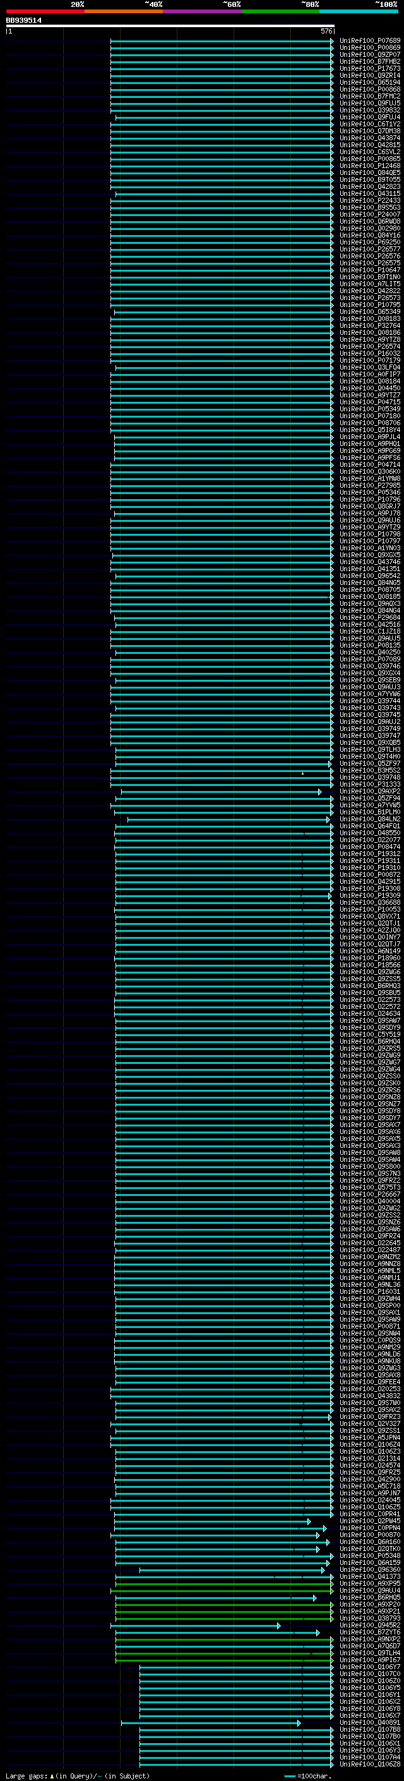Click alignment bar for UniRef100_P07689
Viewport: 404px width, 1781px height.
(222, 41)
